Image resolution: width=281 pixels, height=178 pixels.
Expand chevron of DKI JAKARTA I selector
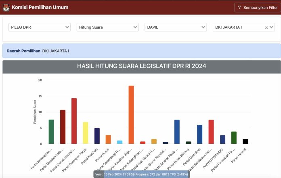pos(271,27)
